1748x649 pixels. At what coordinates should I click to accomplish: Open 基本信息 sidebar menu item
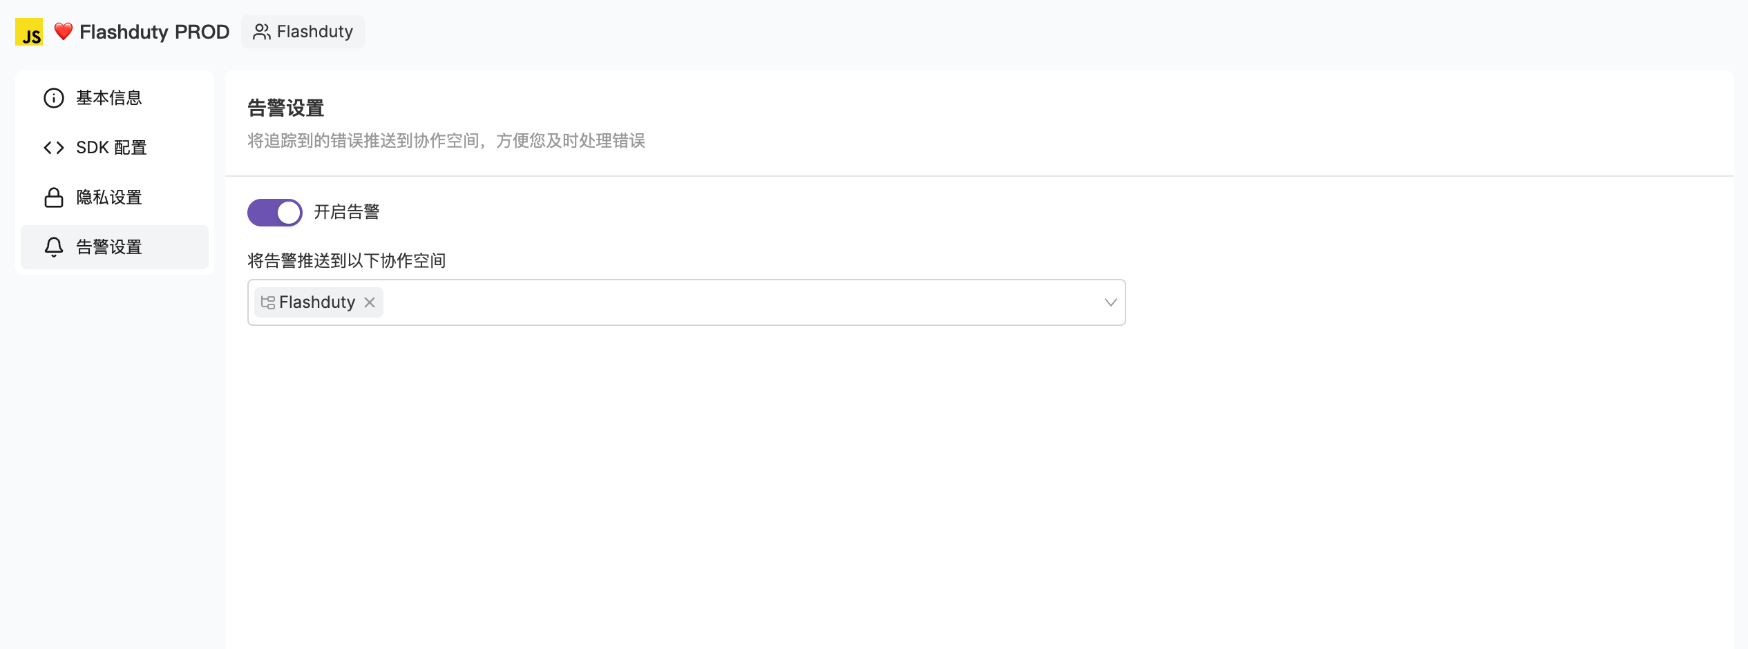[115, 98]
